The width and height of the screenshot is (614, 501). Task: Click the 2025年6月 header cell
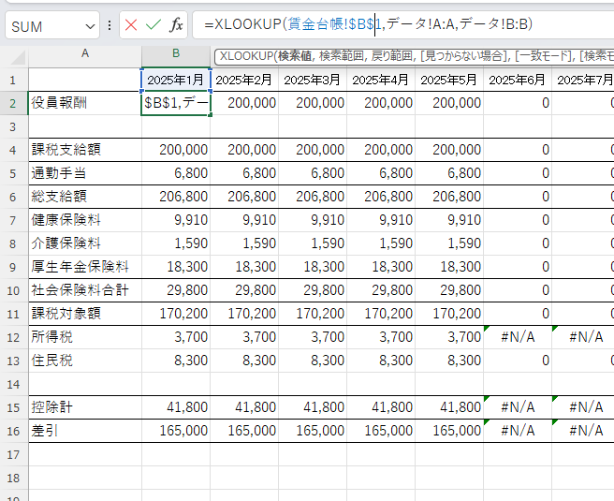(517, 80)
